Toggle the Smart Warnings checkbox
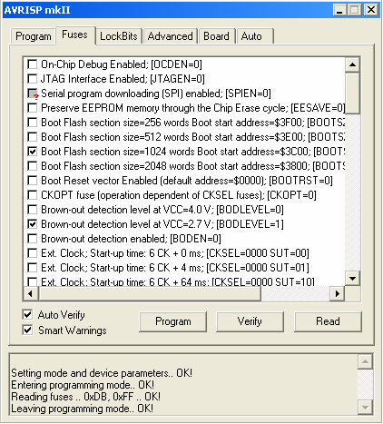 pyautogui.click(x=27, y=330)
